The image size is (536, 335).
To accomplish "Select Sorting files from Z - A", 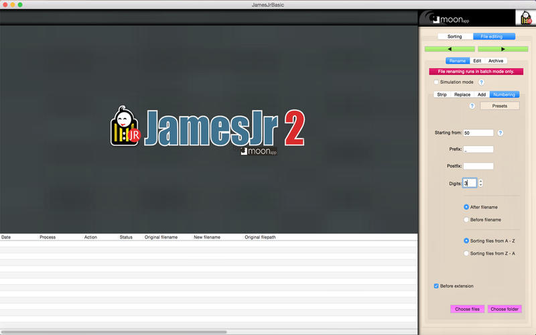I will tap(466, 254).
